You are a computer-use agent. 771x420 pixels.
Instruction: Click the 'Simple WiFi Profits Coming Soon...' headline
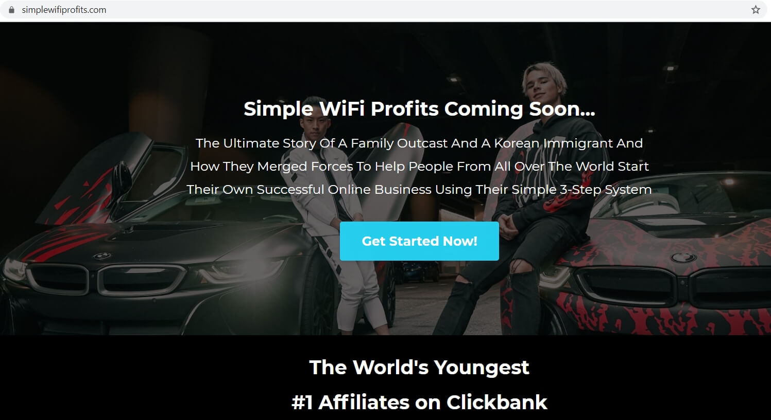[419, 109]
